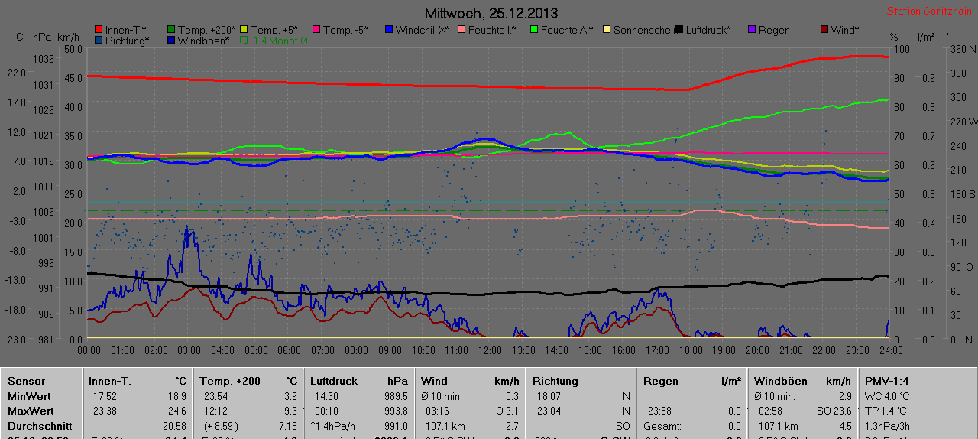Click the Sensor row header in table
This screenshot has width=978, height=439.
point(27,381)
